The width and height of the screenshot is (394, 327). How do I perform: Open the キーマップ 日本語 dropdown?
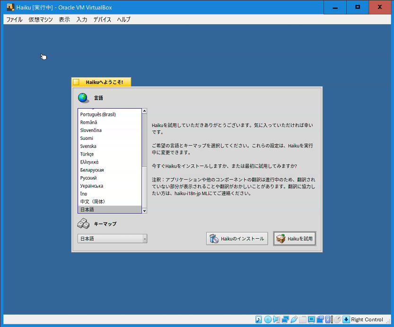click(112, 239)
